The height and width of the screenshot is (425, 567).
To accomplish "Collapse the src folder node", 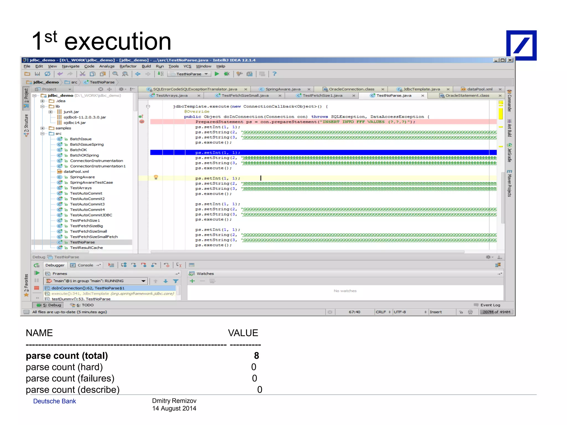I will click(42, 134).
